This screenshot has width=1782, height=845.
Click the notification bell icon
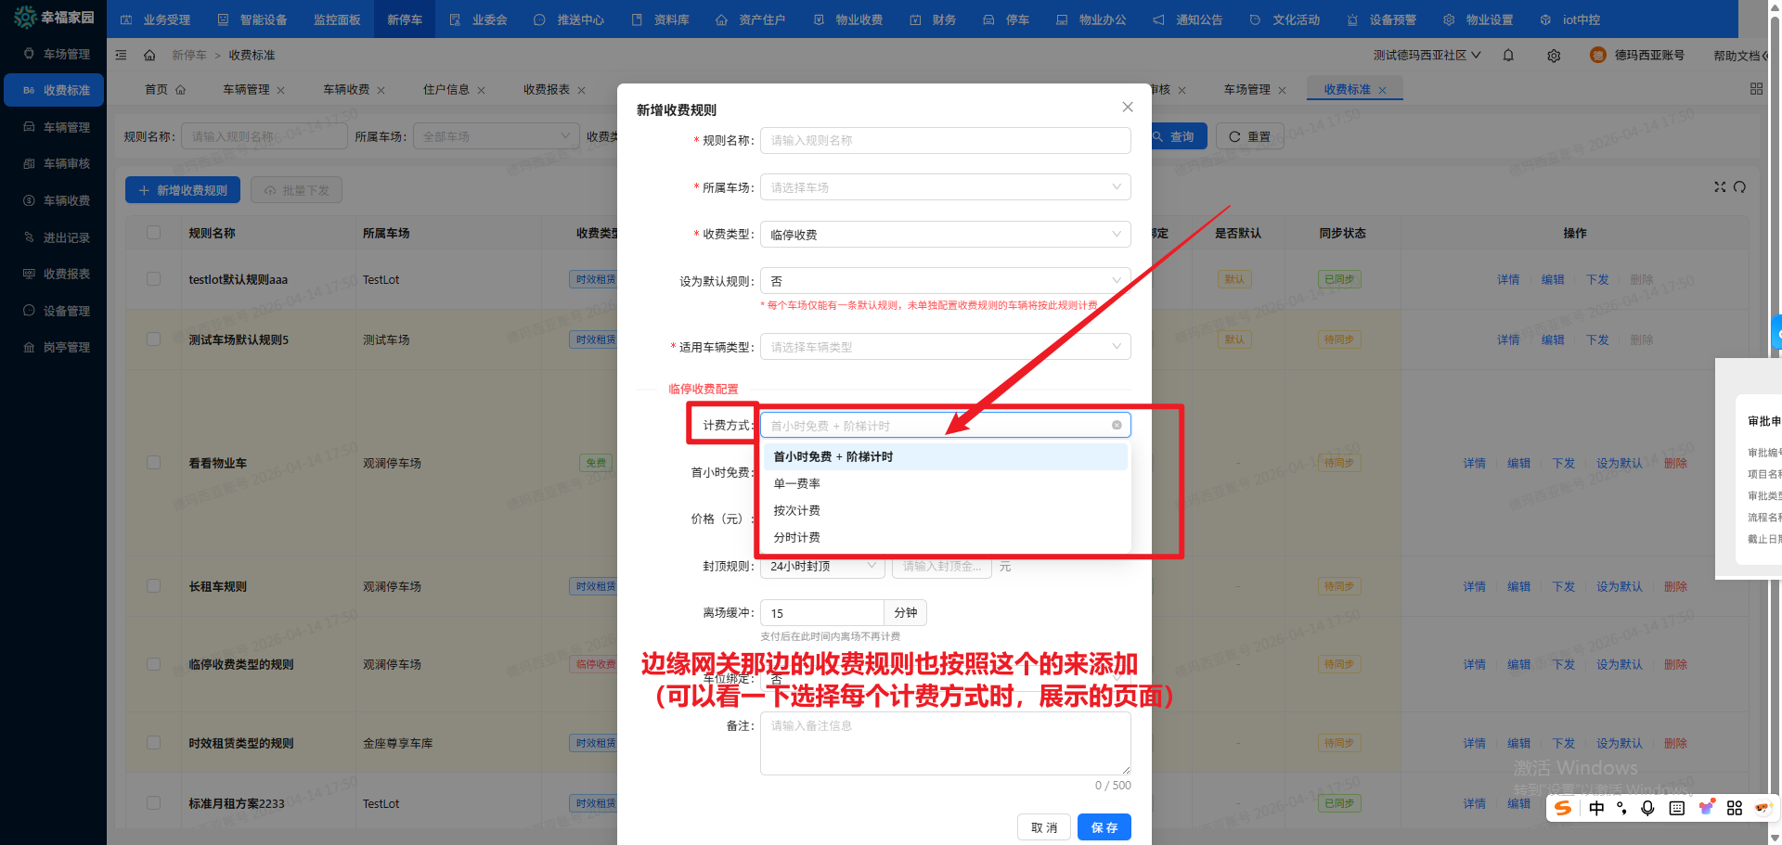(1508, 56)
